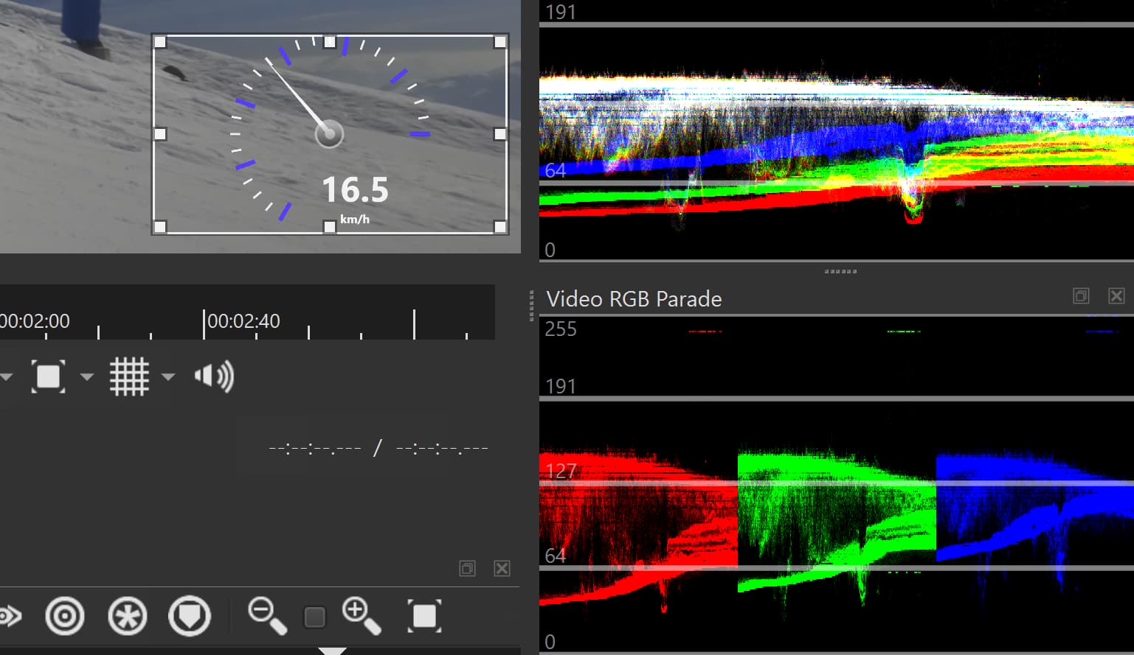This screenshot has height=655, width=1134.
Task: Click the timeline zoom in magnifier
Action: click(361, 615)
